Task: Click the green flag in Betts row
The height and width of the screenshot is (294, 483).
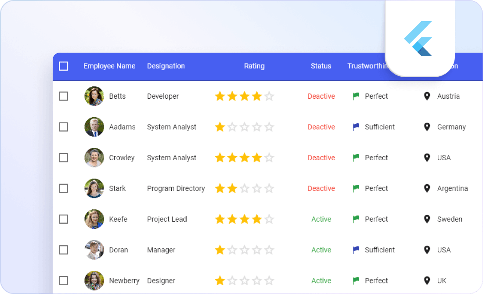Action: pos(356,96)
